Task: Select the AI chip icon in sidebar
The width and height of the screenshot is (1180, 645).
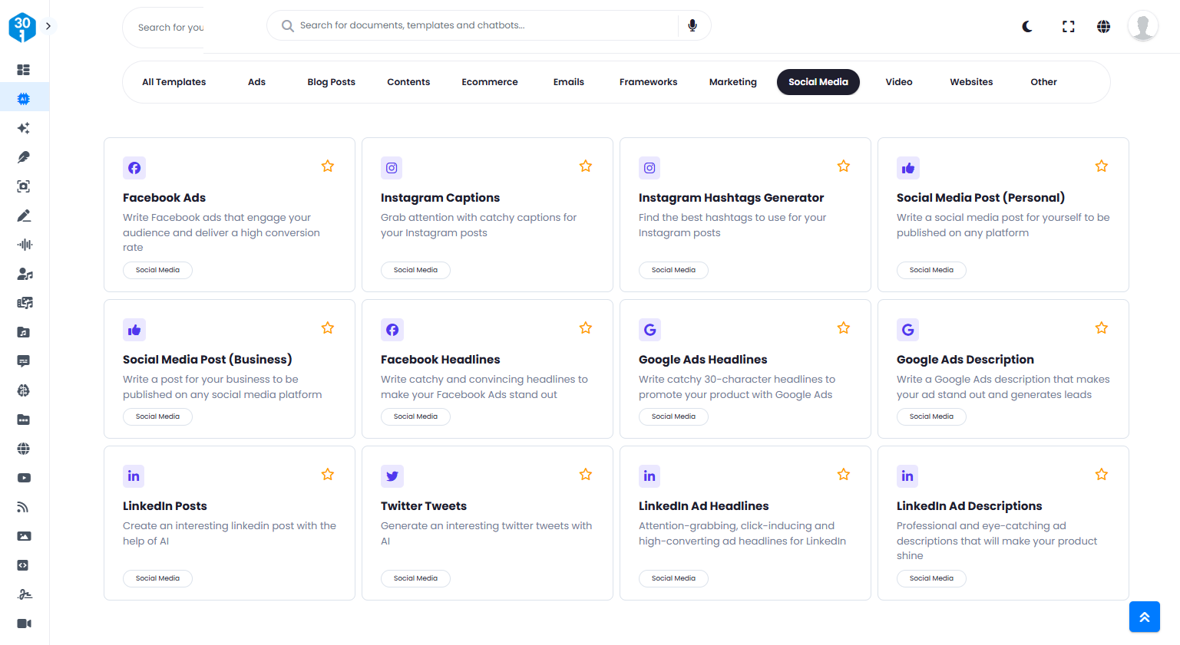Action: point(24,98)
